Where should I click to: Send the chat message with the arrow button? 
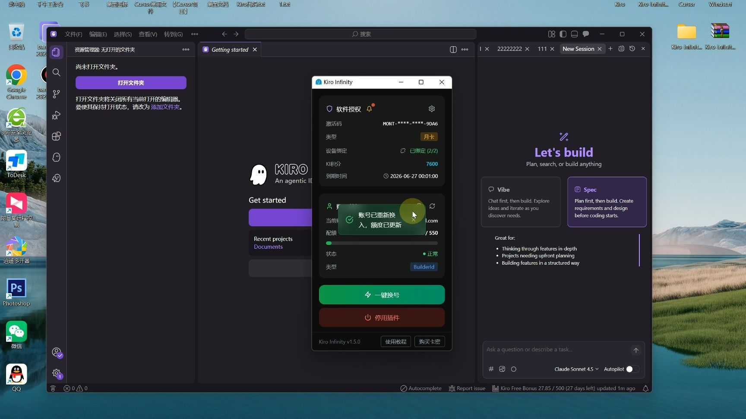[x=636, y=350]
